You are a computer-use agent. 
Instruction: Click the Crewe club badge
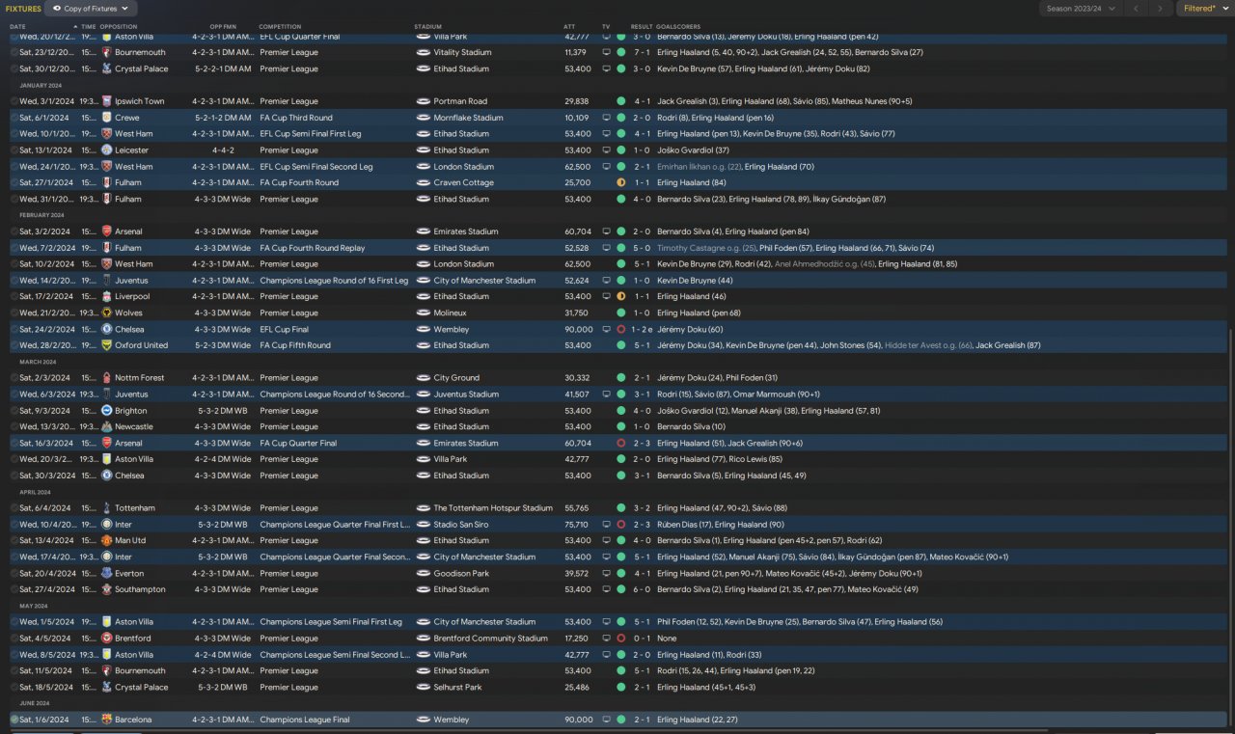(x=107, y=118)
